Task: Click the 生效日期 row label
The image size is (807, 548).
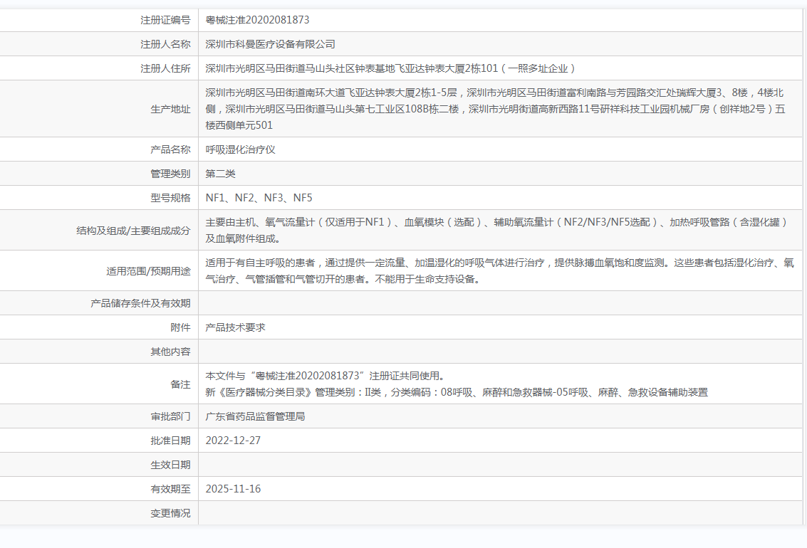Action: [x=170, y=465]
